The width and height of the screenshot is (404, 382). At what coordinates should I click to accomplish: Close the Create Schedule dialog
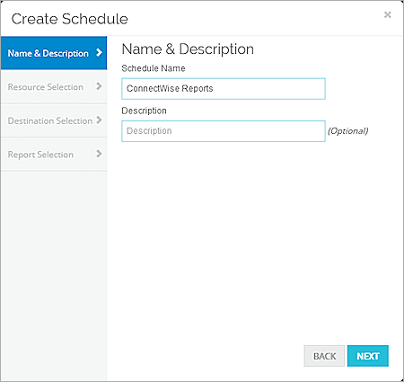coord(387,14)
